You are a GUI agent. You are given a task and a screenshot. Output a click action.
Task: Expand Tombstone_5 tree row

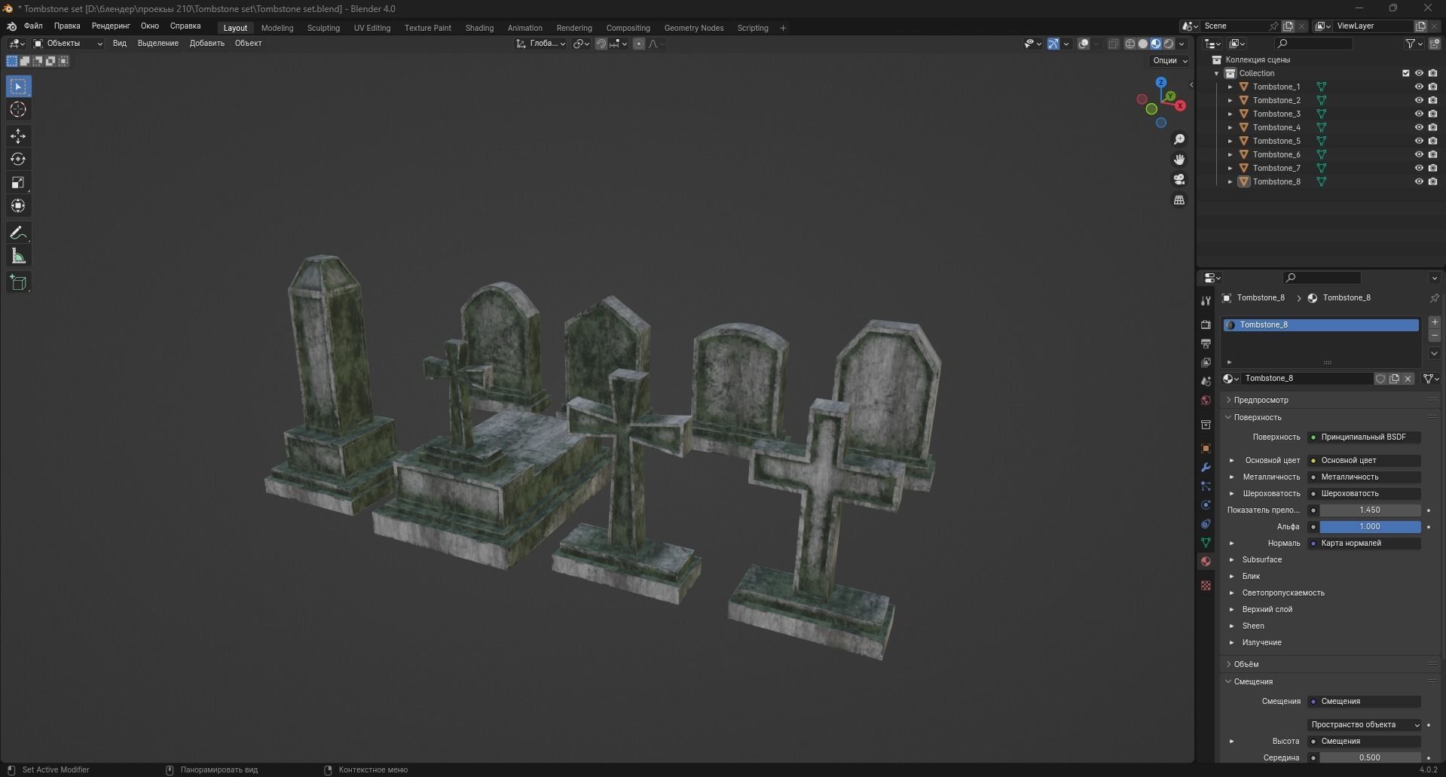pyautogui.click(x=1230, y=141)
